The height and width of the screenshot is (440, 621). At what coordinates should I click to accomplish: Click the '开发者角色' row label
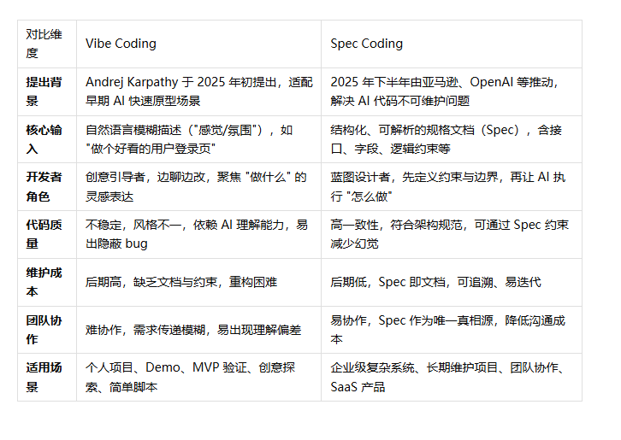coord(47,187)
